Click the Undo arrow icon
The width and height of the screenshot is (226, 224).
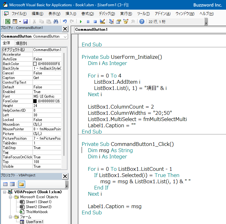pos(65,22)
